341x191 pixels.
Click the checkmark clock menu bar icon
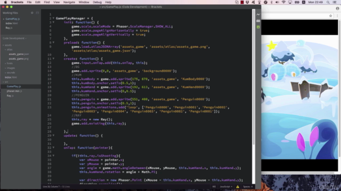click(x=237, y=2)
